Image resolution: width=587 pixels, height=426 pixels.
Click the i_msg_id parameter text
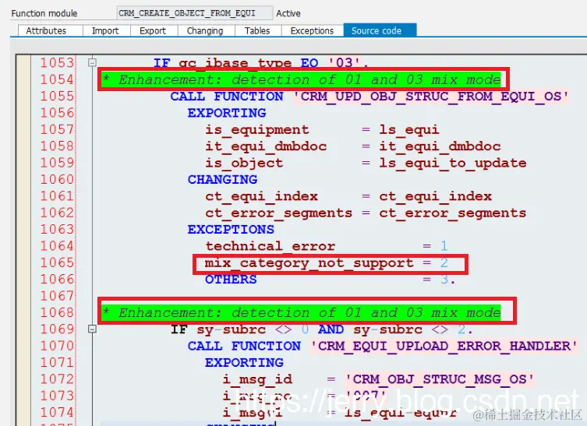click(x=257, y=379)
